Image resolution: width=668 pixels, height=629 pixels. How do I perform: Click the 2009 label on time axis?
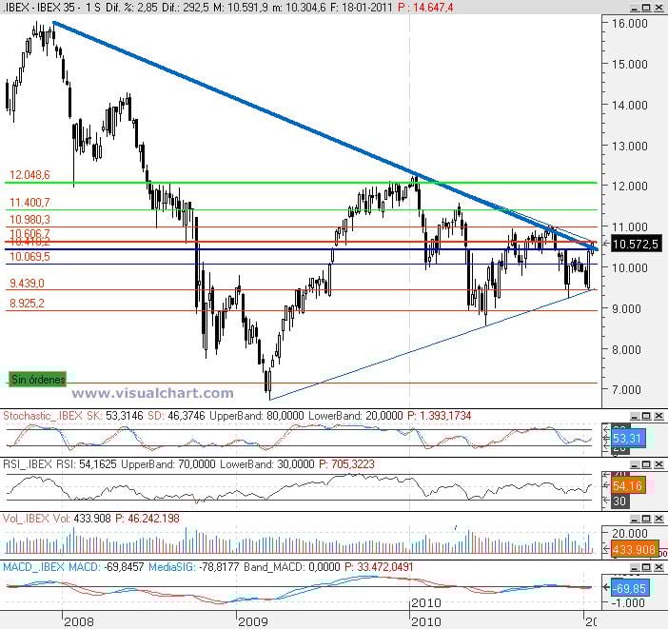tap(253, 621)
